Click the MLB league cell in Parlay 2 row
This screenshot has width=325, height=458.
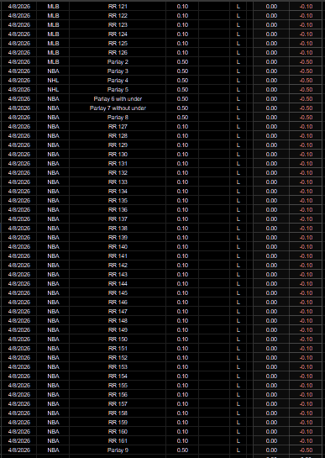pyautogui.click(x=53, y=62)
